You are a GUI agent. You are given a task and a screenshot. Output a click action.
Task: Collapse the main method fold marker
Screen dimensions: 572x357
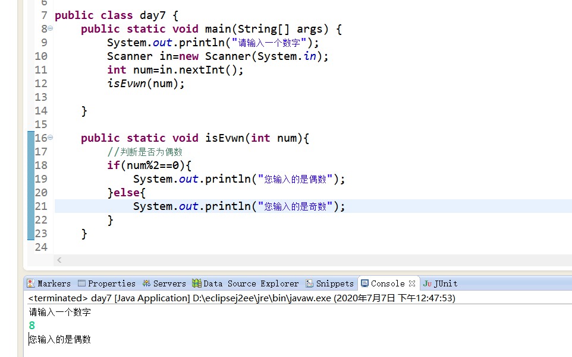click(51, 28)
